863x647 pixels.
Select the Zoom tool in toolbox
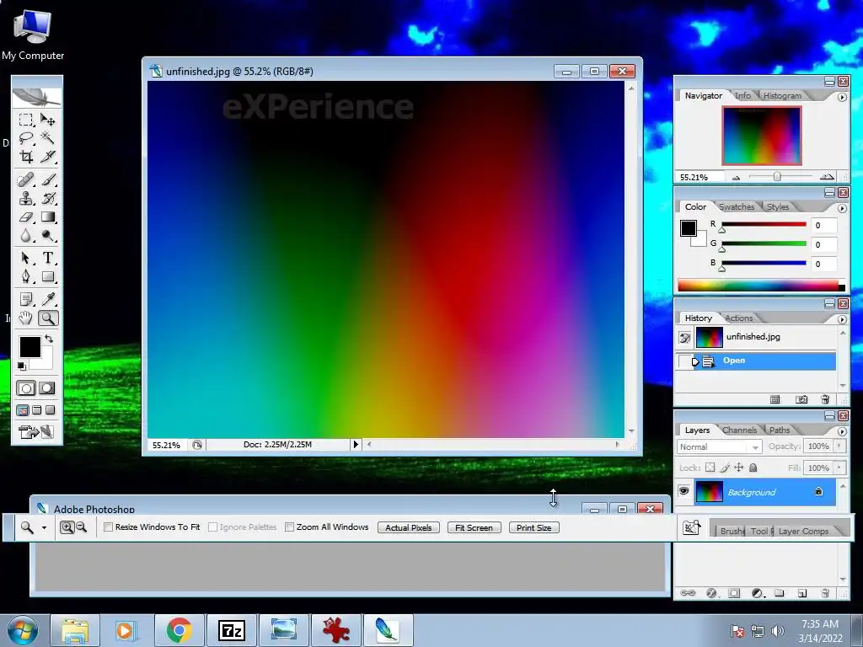click(48, 318)
